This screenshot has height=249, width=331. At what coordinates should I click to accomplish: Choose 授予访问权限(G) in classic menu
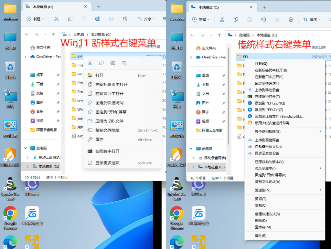click(284, 131)
